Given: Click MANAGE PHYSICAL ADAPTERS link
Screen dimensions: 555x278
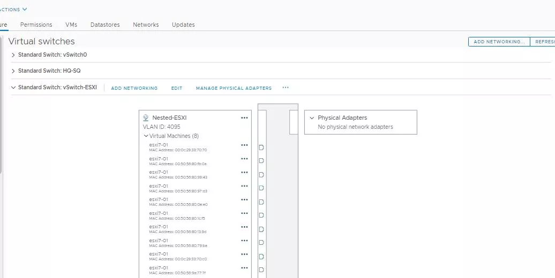Looking at the screenshot, I should point(234,88).
